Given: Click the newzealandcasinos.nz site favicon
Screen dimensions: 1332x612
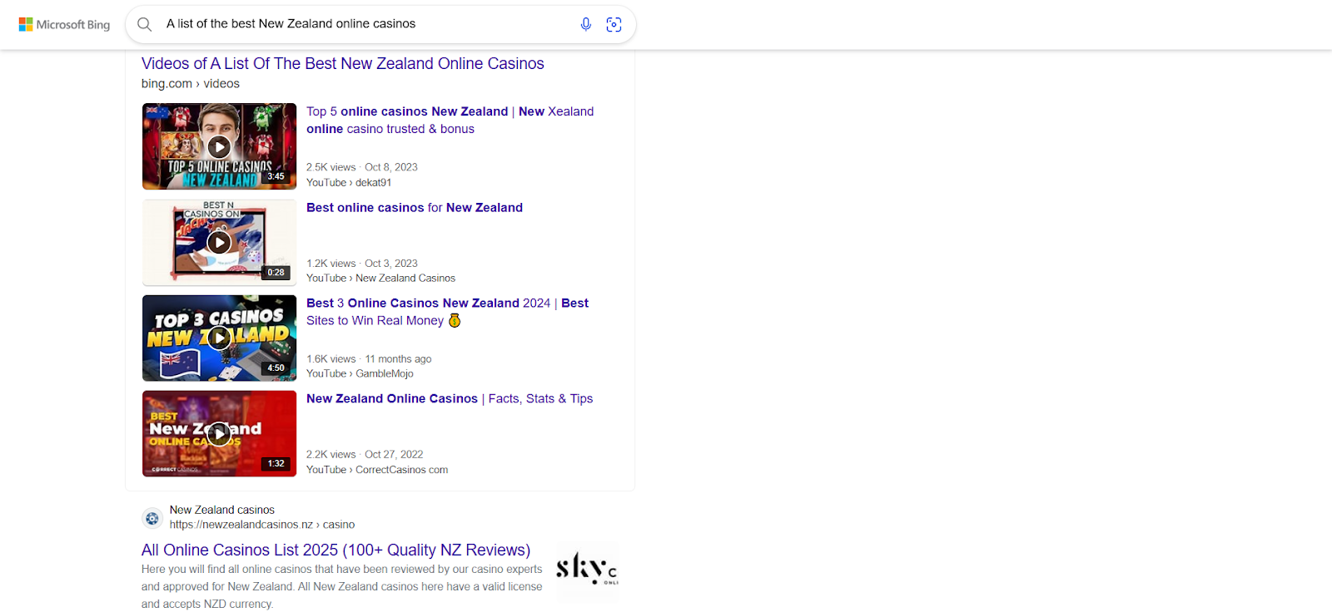Looking at the screenshot, I should coord(152,518).
